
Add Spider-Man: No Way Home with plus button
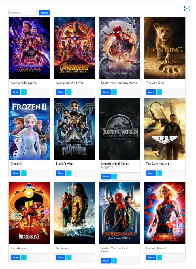(114, 92)
